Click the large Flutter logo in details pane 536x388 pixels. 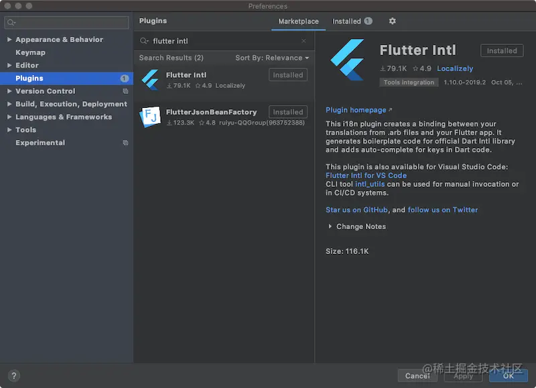(348, 59)
